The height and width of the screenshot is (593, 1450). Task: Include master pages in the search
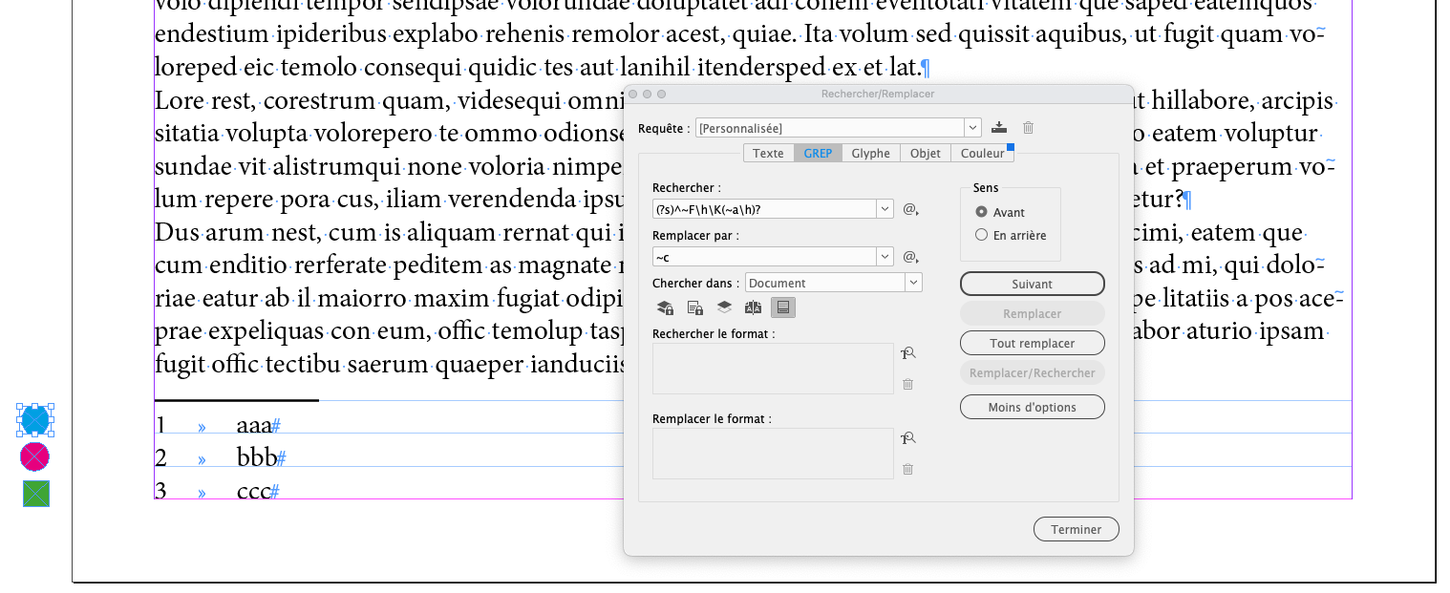[x=753, y=307]
